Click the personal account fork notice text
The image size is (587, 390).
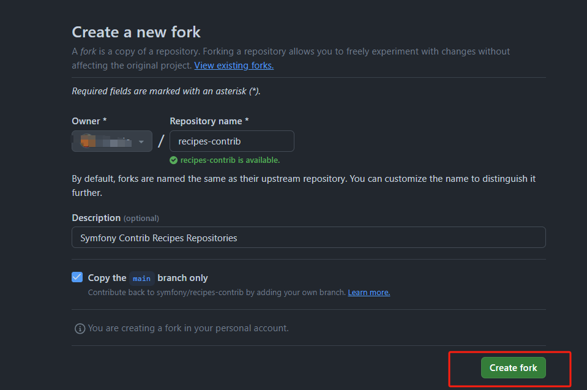188,328
